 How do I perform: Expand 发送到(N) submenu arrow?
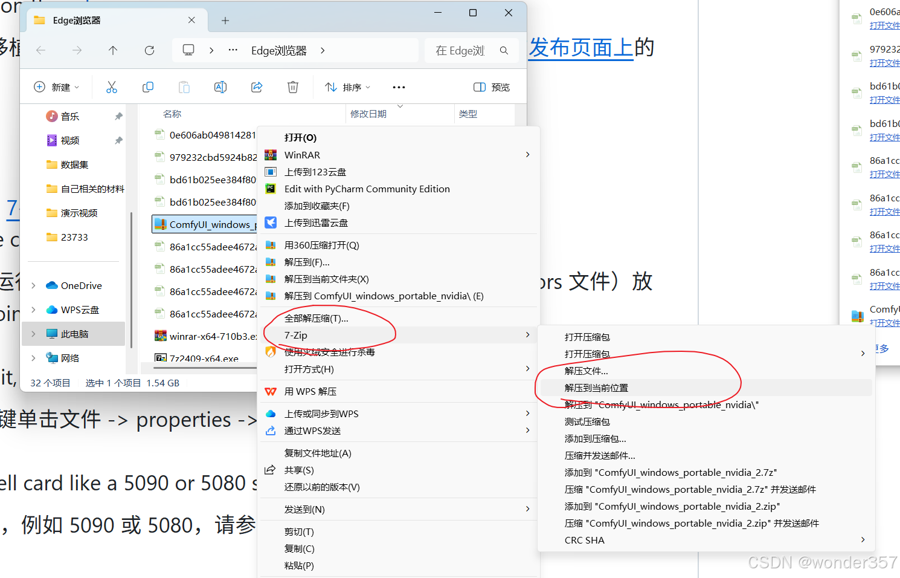(x=527, y=509)
